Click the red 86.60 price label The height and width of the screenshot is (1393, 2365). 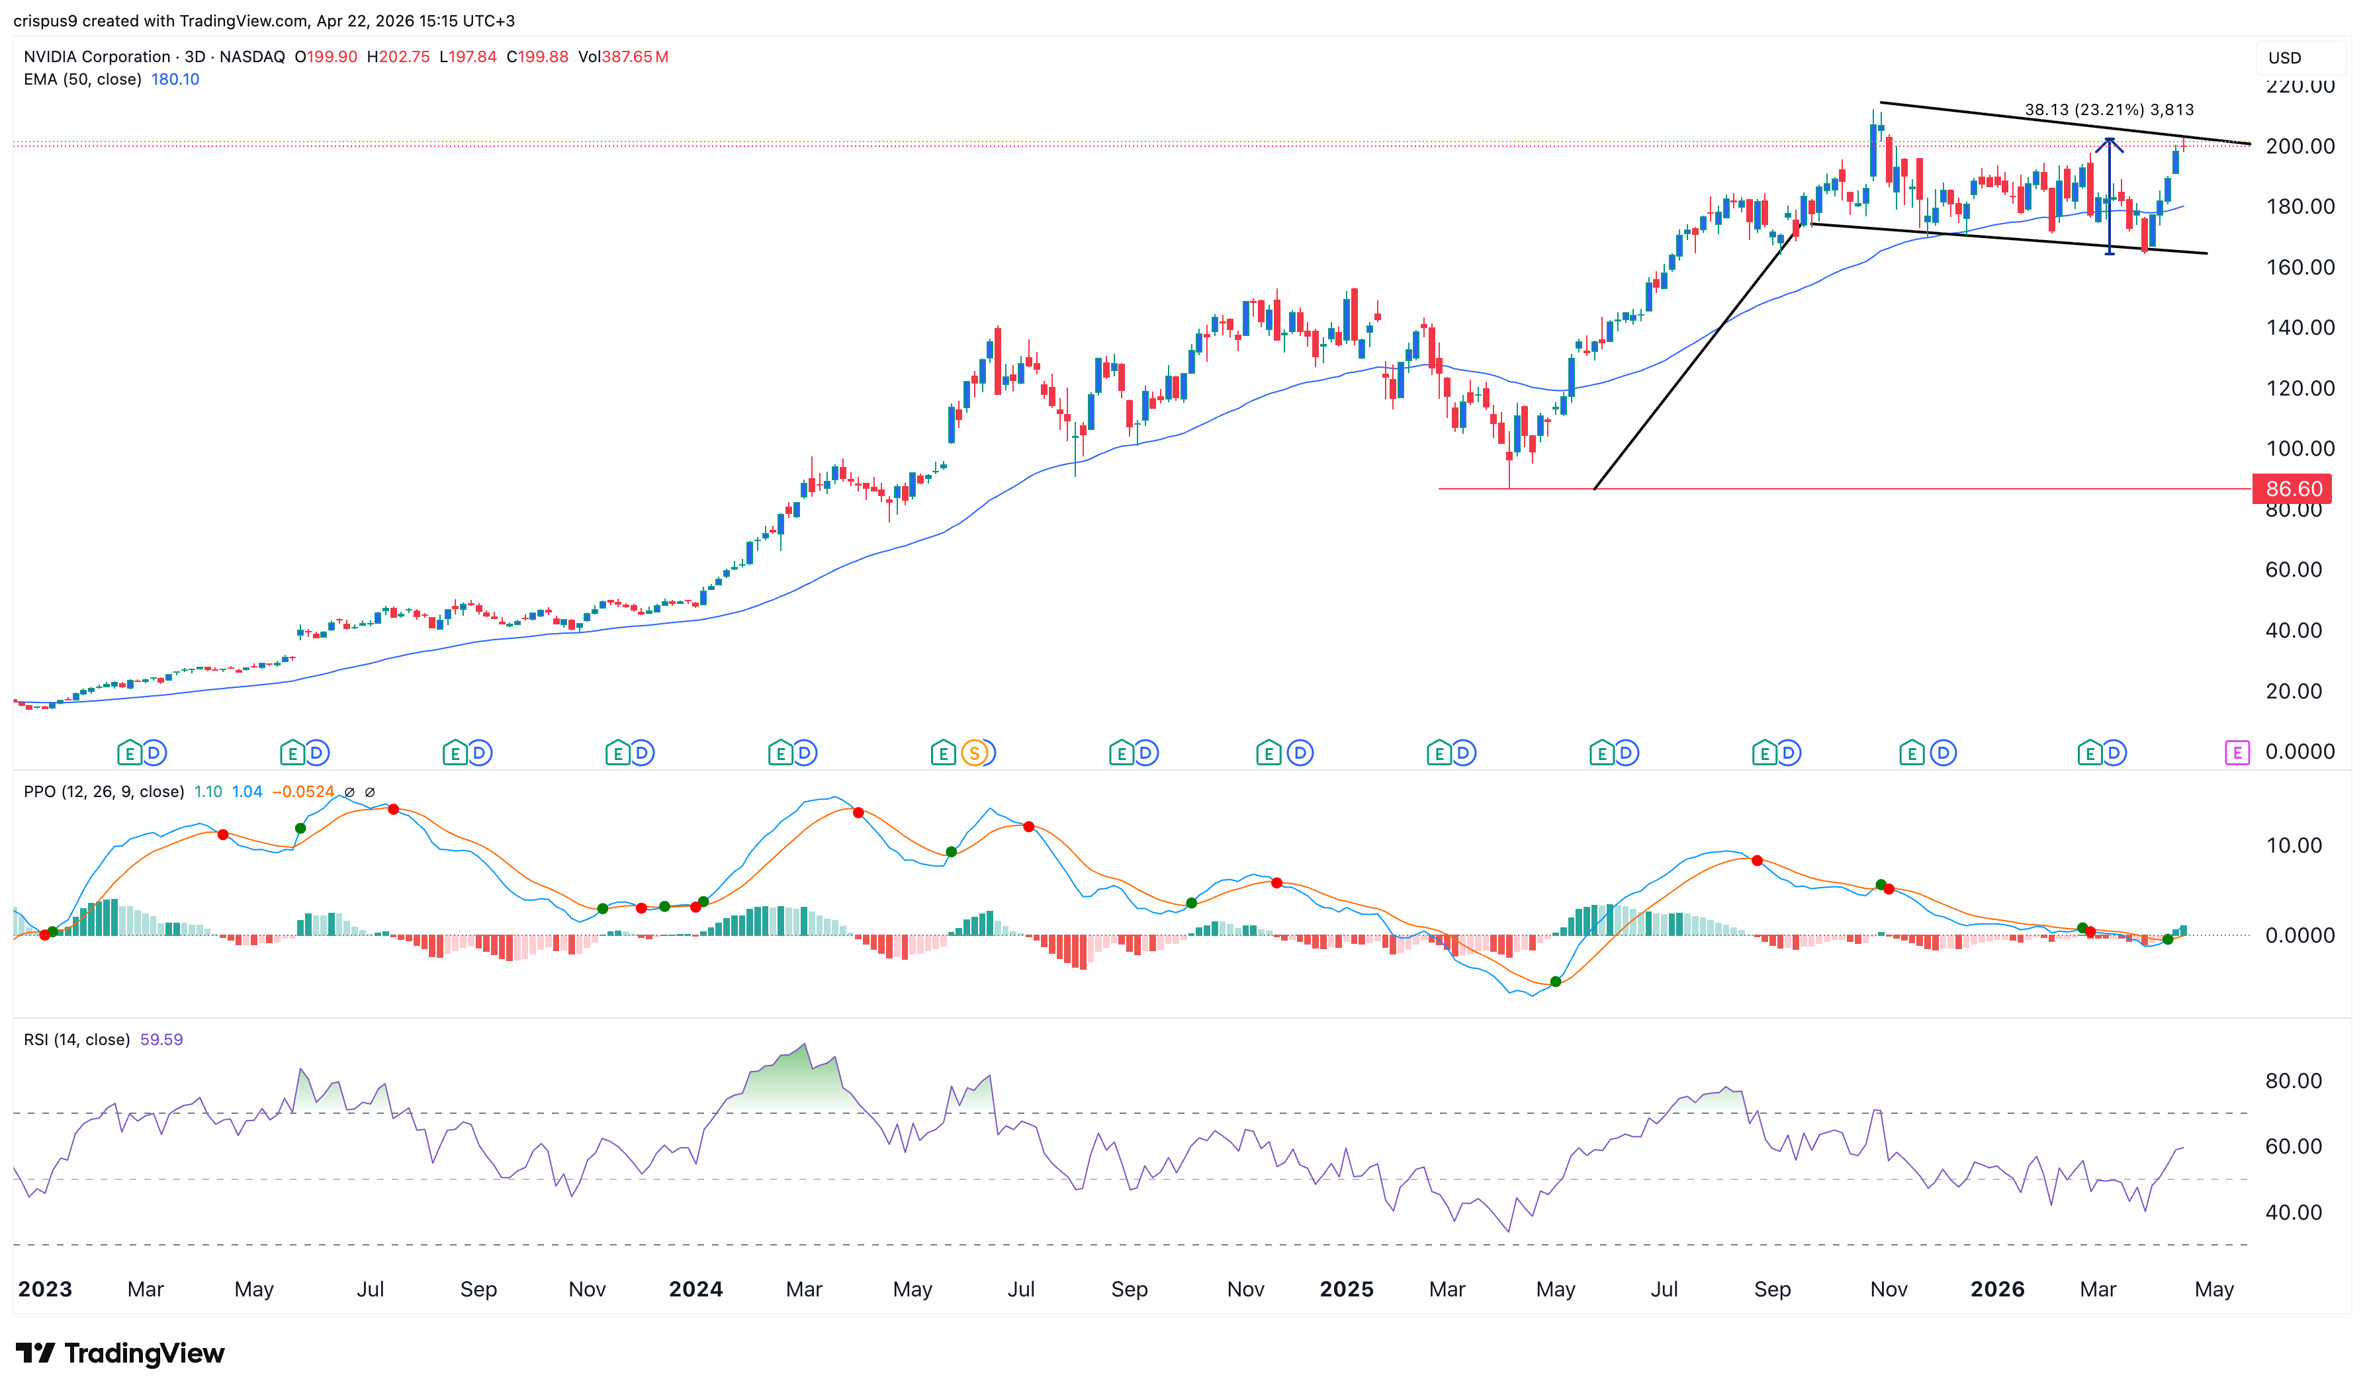click(x=2293, y=489)
